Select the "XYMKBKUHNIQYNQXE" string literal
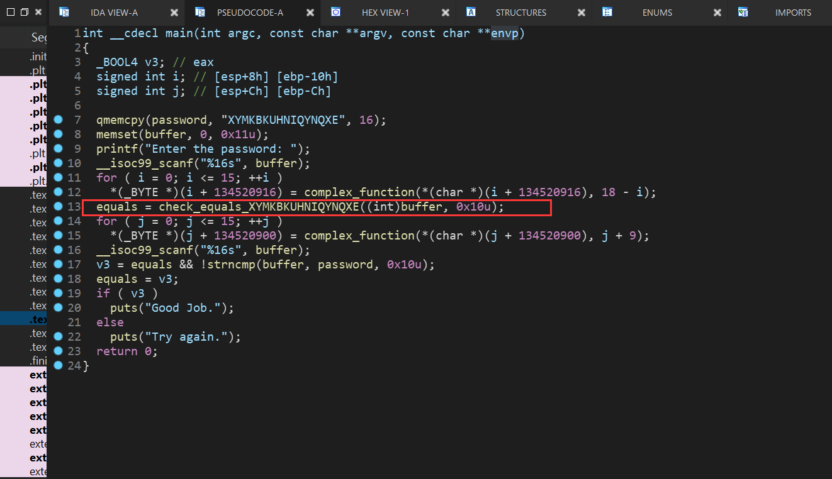 [x=283, y=120]
